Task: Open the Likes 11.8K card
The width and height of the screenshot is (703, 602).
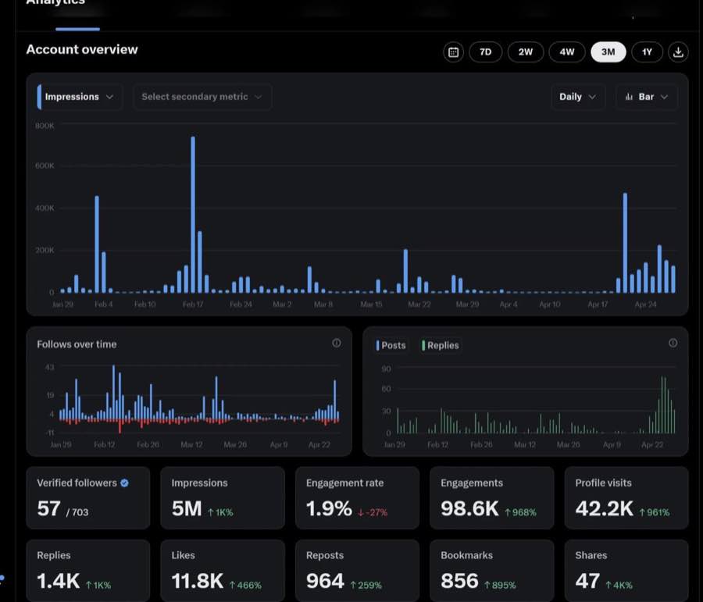Action: pos(223,571)
